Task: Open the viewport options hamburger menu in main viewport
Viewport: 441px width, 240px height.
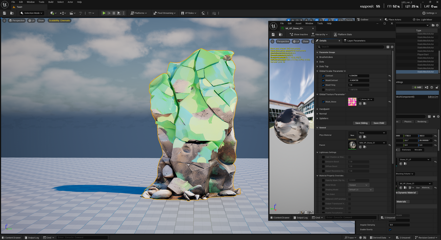Action: click(x=4, y=21)
